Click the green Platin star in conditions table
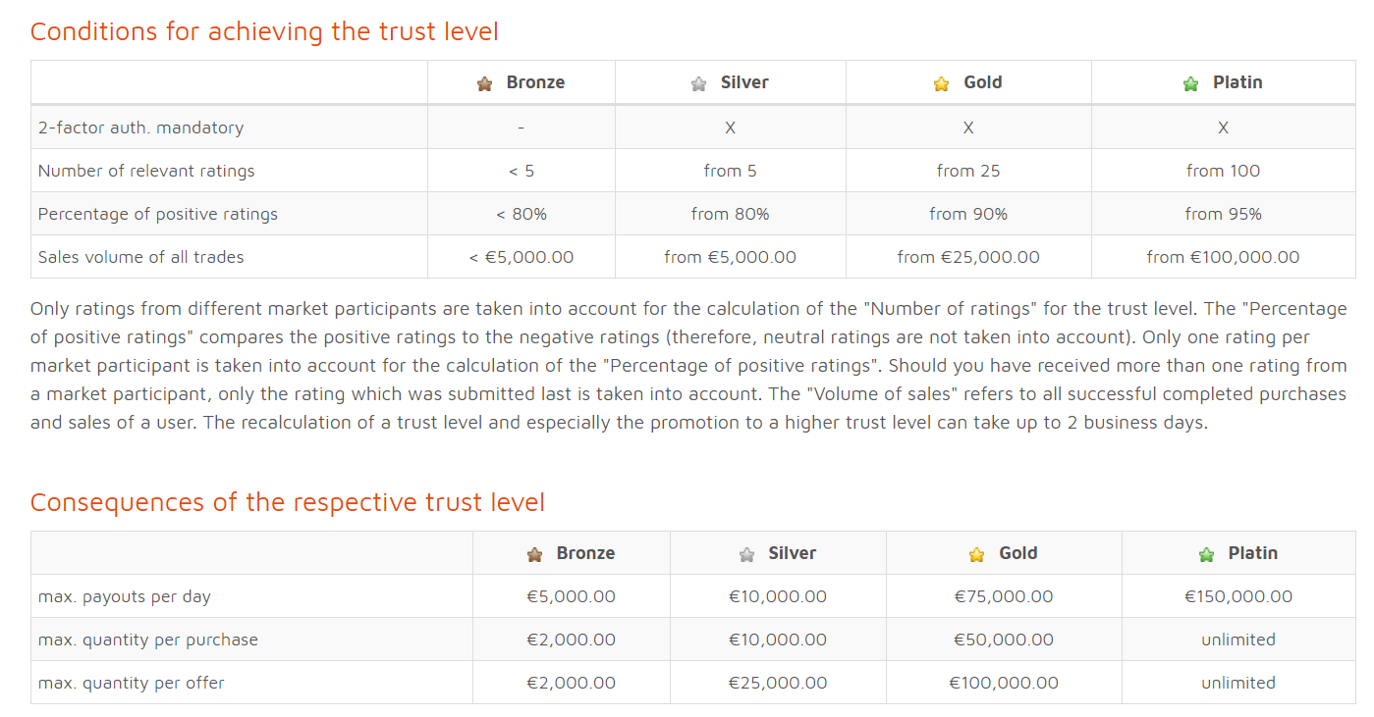Viewport: 1374px width, 717px height. [x=1190, y=84]
